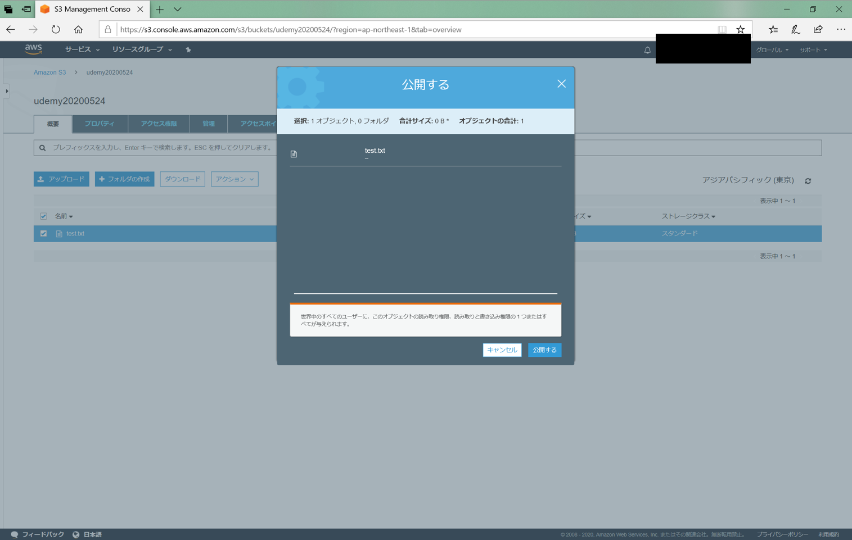
Task: Open browser home page
Action: point(78,29)
